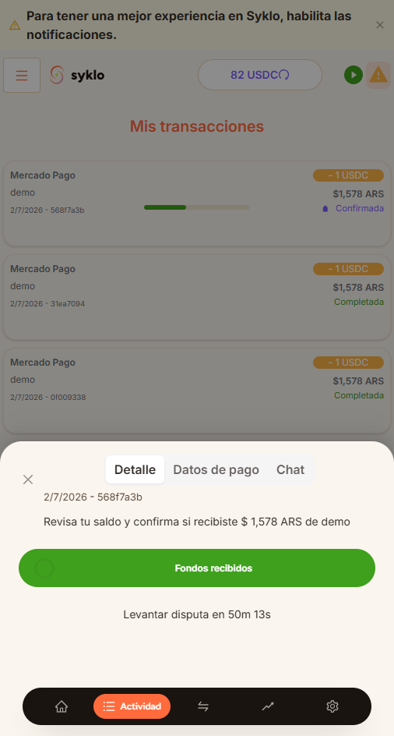Dismiss the notifications banner

pos(380,25)
